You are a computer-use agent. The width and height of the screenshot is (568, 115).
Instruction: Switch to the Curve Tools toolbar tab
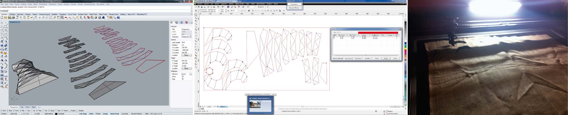[72, 14]
